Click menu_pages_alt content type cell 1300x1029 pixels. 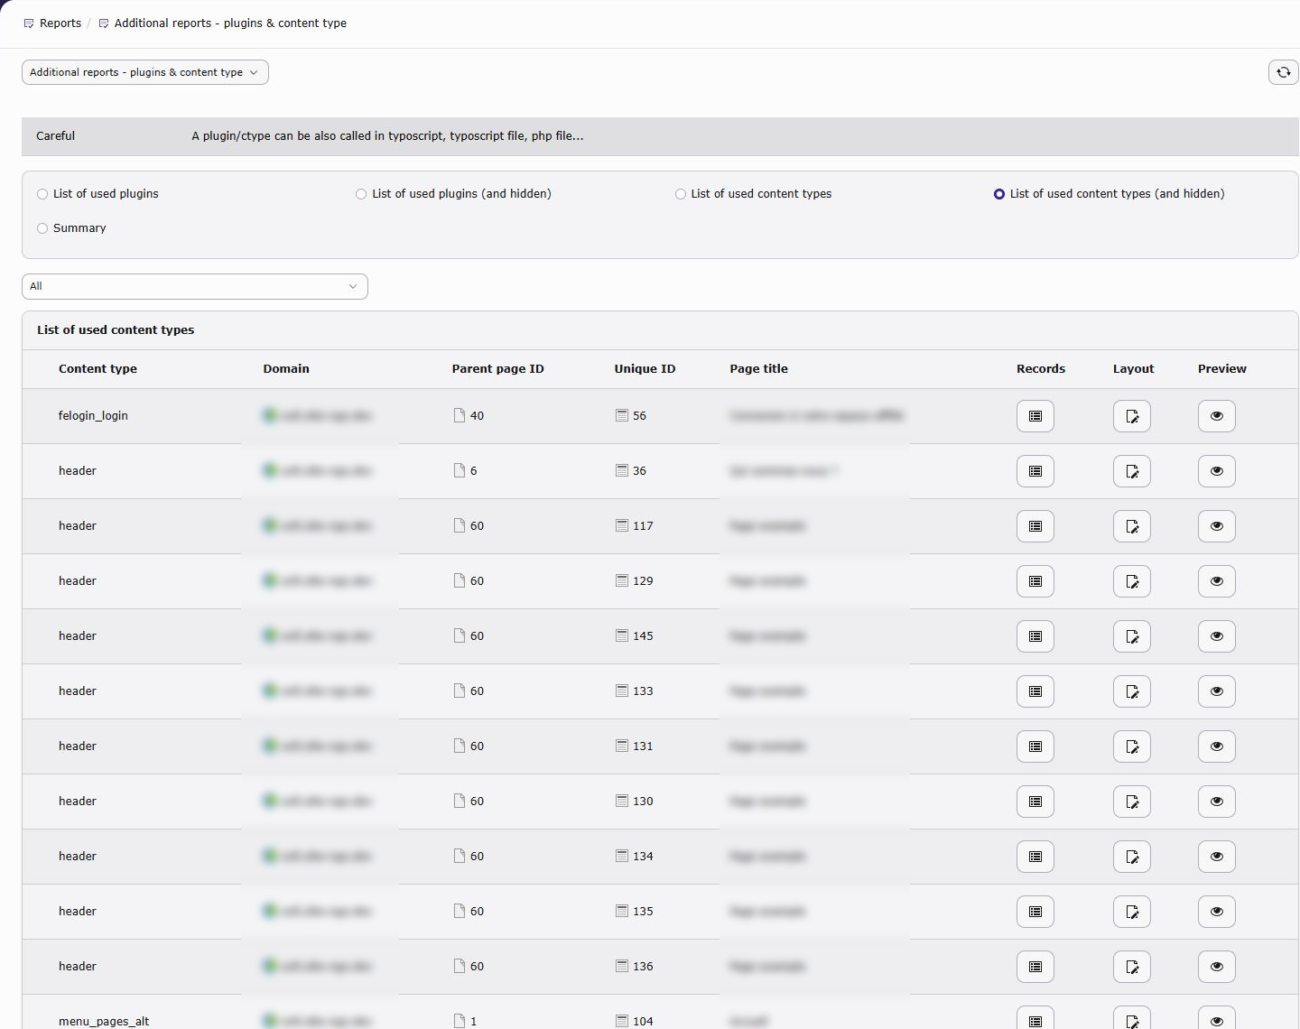click(x=104, y=1021)
